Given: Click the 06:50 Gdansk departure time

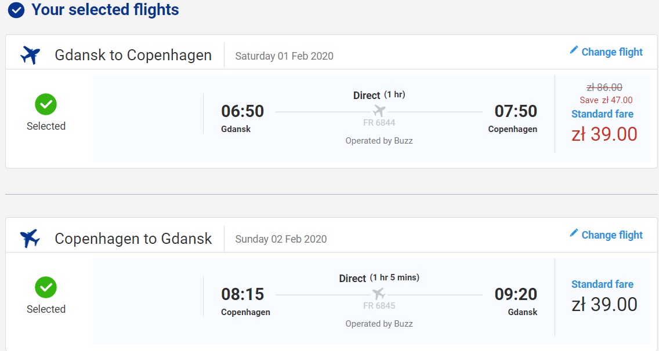Looking at the screenshot, I should point(242,111).
